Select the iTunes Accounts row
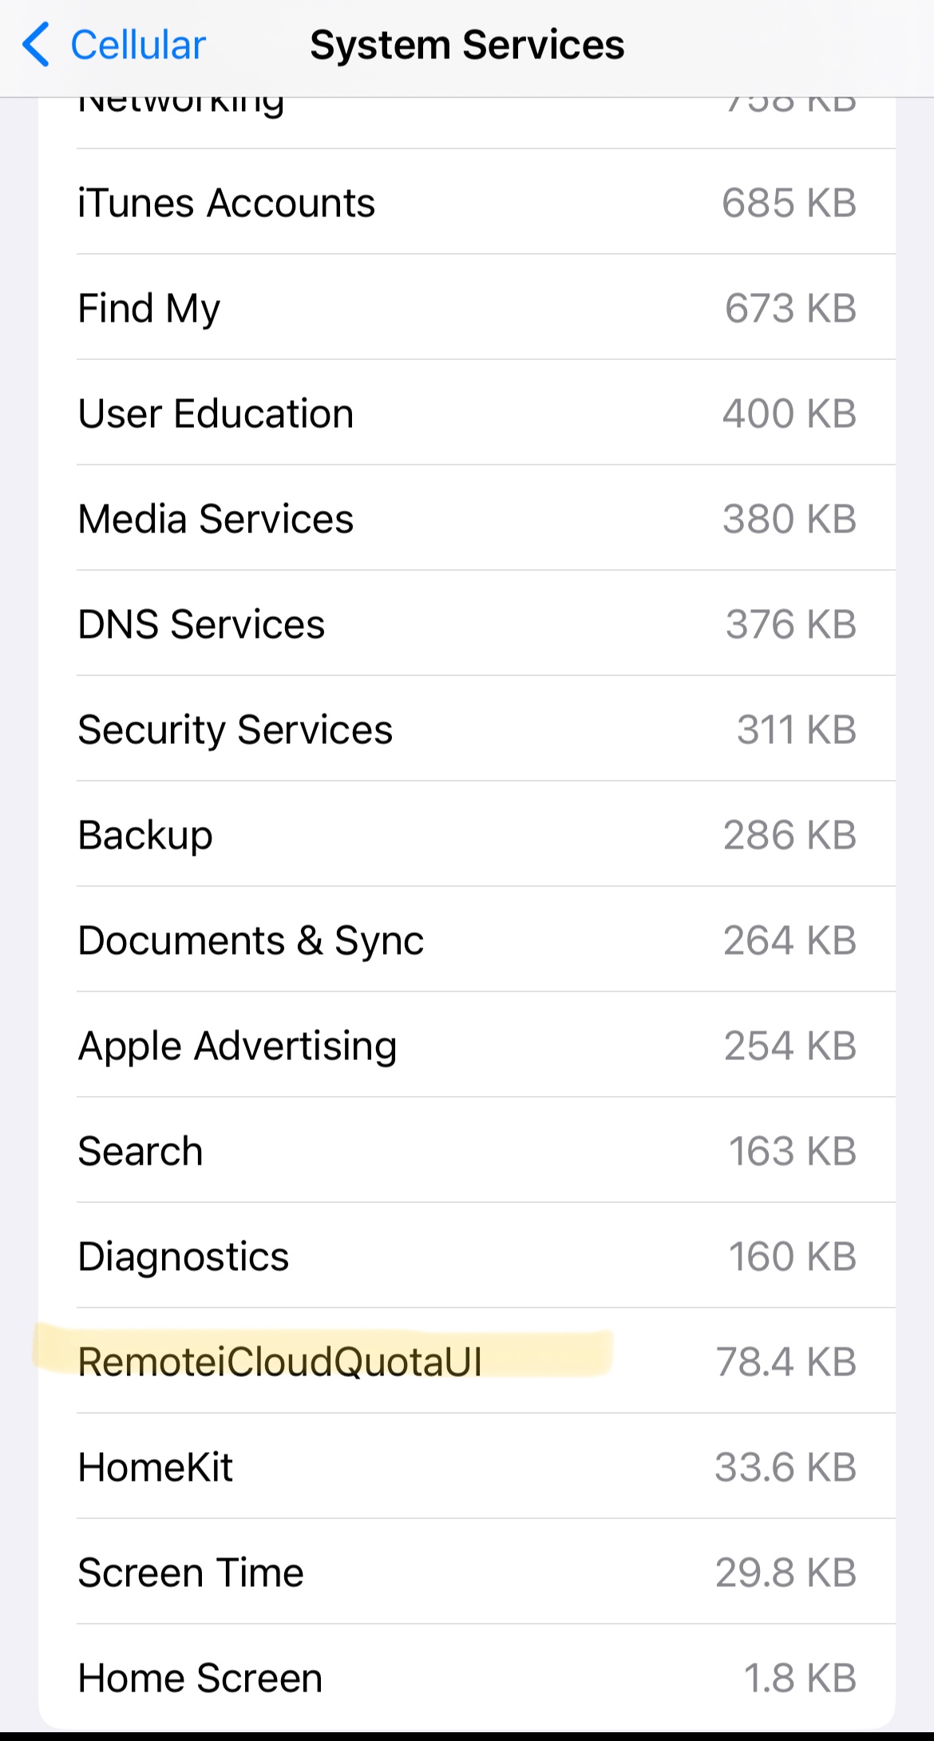This screenshot has width=934, height=1741. tap(467, 203)
